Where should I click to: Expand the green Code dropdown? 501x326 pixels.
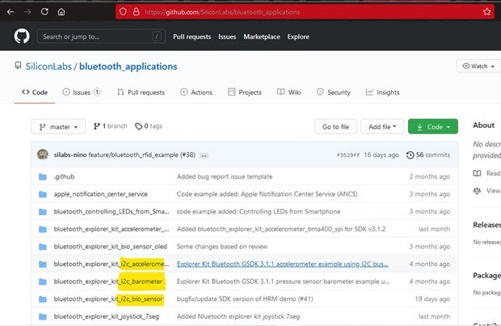(x=432, y=127)
